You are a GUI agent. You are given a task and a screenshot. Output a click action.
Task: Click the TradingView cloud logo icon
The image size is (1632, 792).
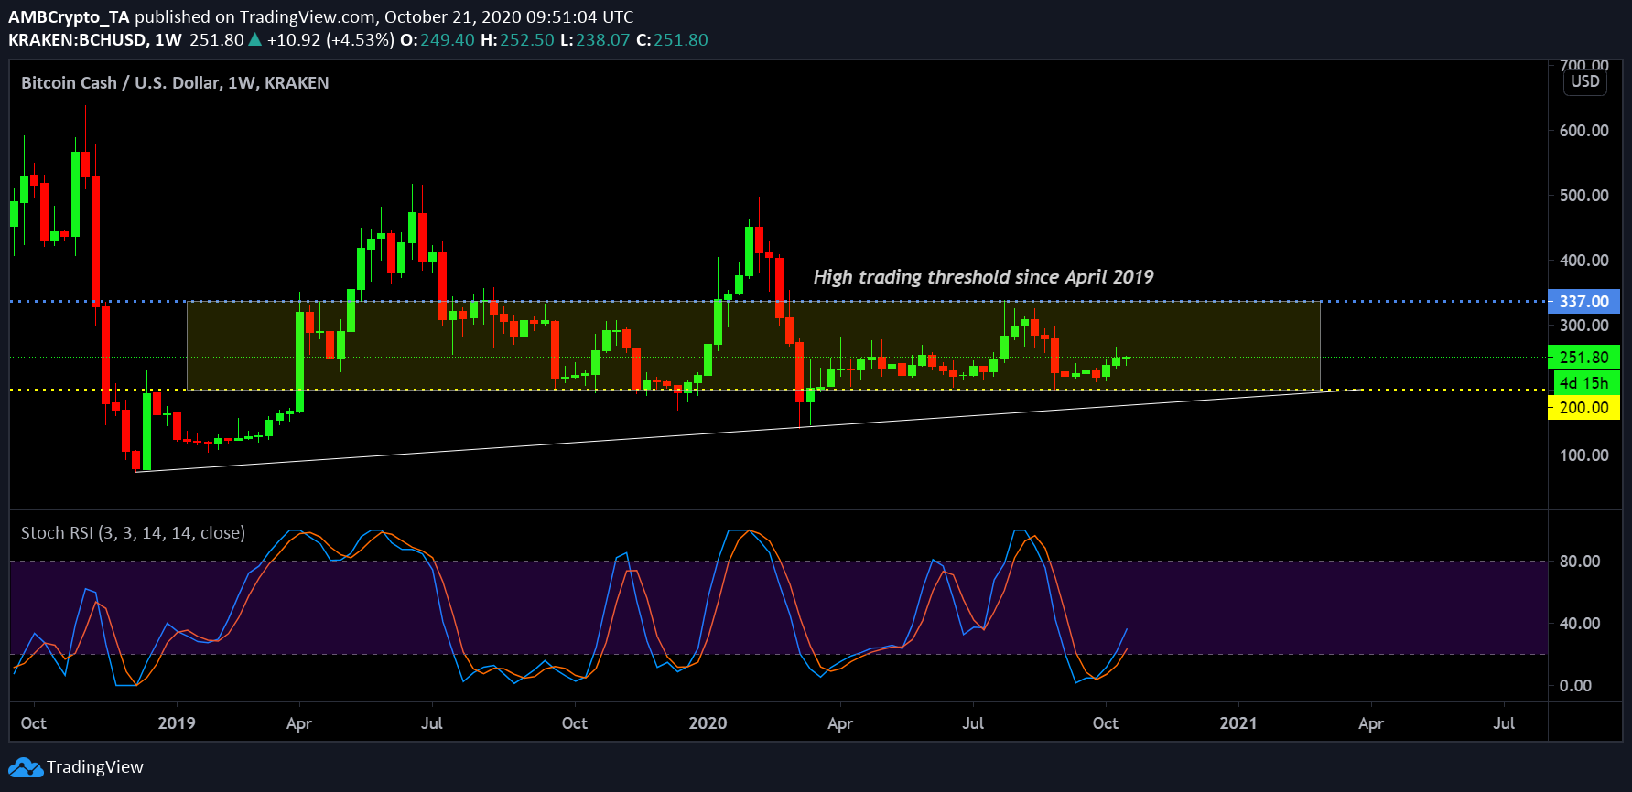pos(25,767)
